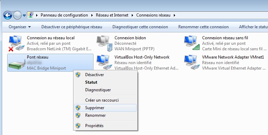The width and height of the screenshot is (268, 135).
Task: Click shield icon next to Renommer
Action: pos(78,115)
